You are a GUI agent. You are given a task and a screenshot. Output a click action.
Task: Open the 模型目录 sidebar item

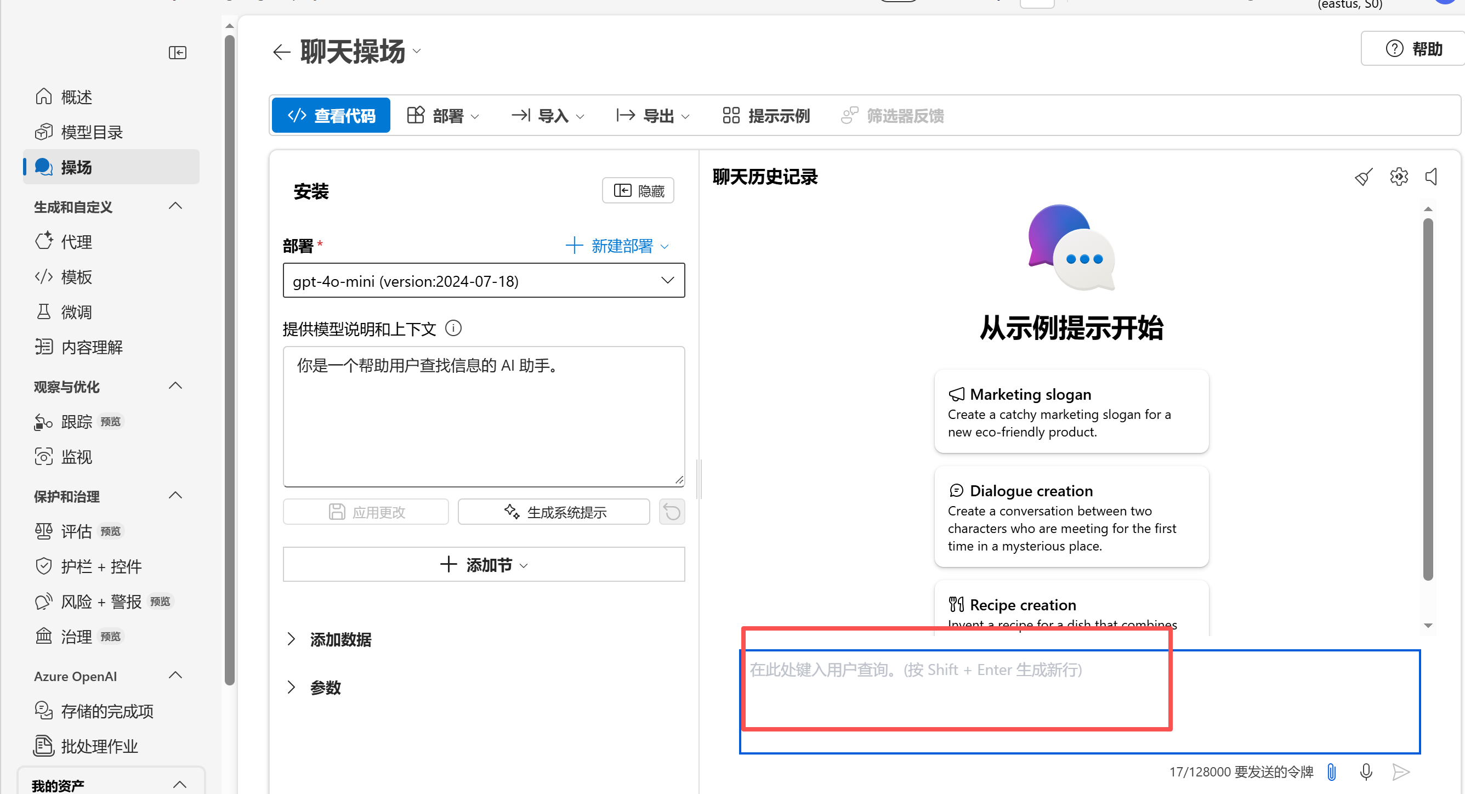pyautogui.click(x=92, y=132)
